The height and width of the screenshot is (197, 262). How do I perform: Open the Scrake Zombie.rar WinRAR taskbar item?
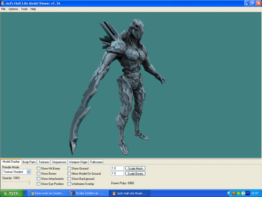tap(88, 193)
